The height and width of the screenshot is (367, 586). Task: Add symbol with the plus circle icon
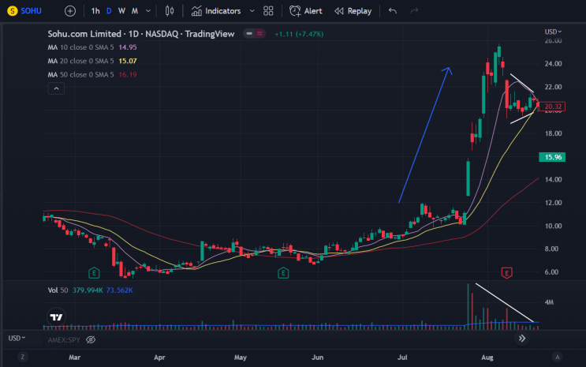[70, 11]
